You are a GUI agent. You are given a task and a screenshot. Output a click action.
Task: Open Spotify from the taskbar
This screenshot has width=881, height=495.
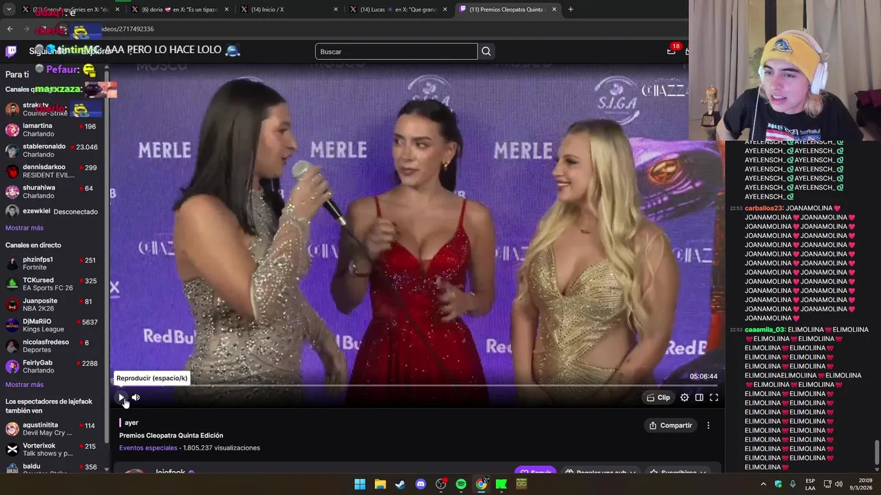(461, 484)
